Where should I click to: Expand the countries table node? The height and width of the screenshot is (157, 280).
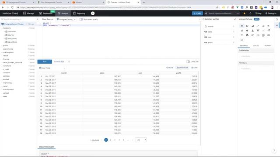[x=4, y=31]
